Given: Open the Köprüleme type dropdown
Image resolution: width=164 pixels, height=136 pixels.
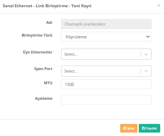Looking at the screenshot, I should coord(106,37).
